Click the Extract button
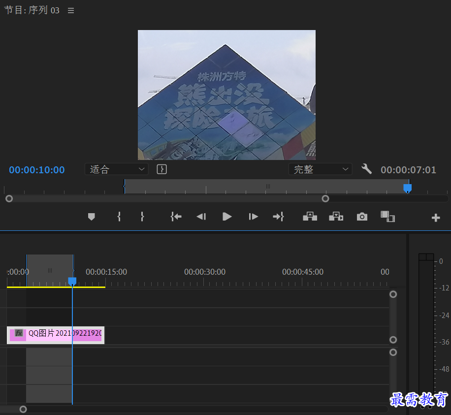This screenshot has width=451, height=415. click(x=336, y=217)
